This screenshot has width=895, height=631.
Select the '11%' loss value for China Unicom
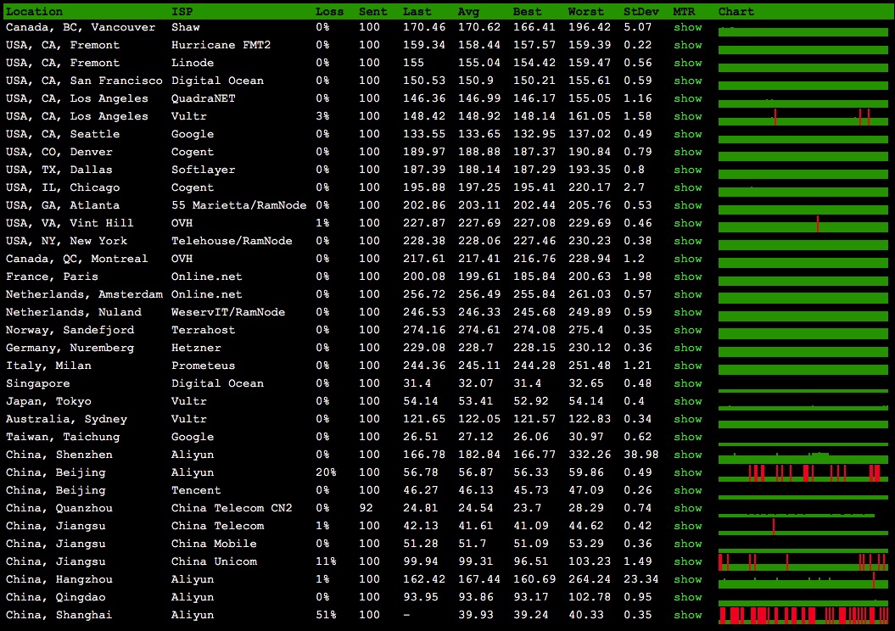coord(326,561)
